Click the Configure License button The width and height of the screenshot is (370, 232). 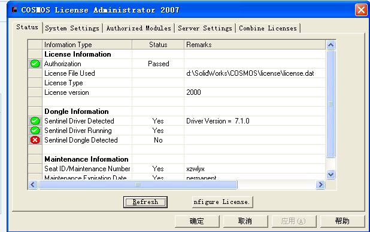(x=222, y=202)
